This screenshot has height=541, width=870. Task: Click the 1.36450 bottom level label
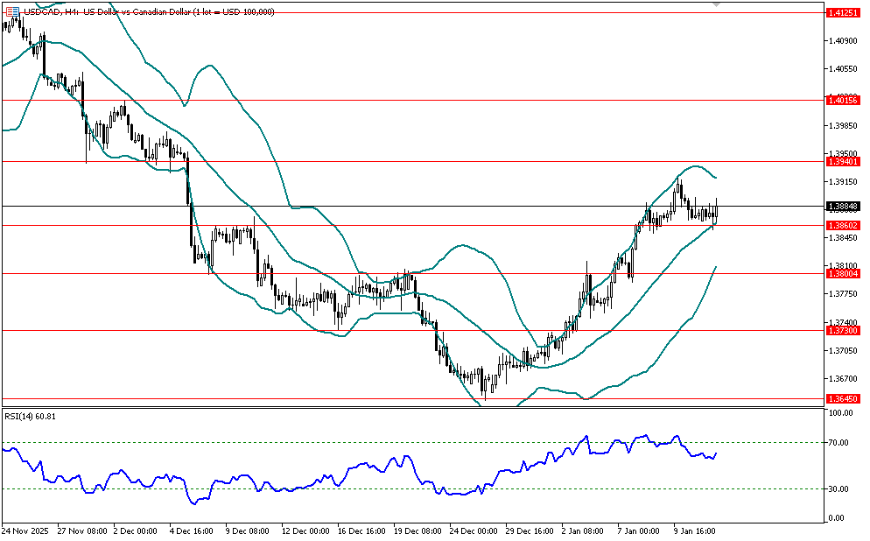pos(843,399)
